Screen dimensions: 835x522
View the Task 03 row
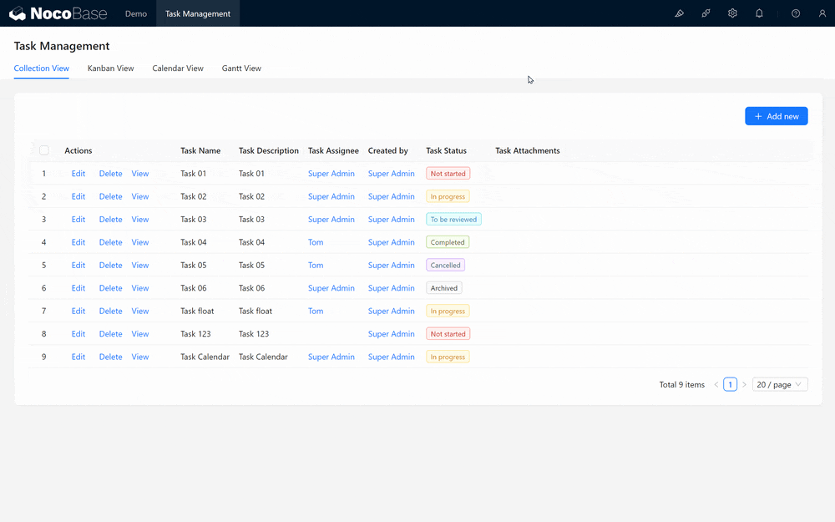(140, 220)
